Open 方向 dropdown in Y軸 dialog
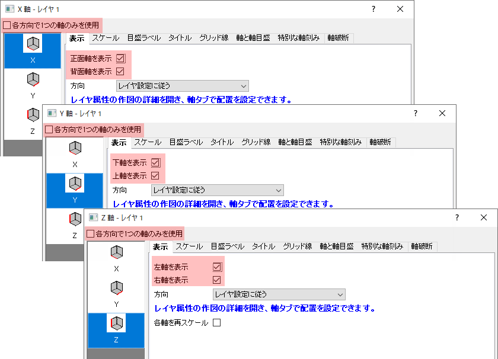498x359 pixels. click(217, 190)
